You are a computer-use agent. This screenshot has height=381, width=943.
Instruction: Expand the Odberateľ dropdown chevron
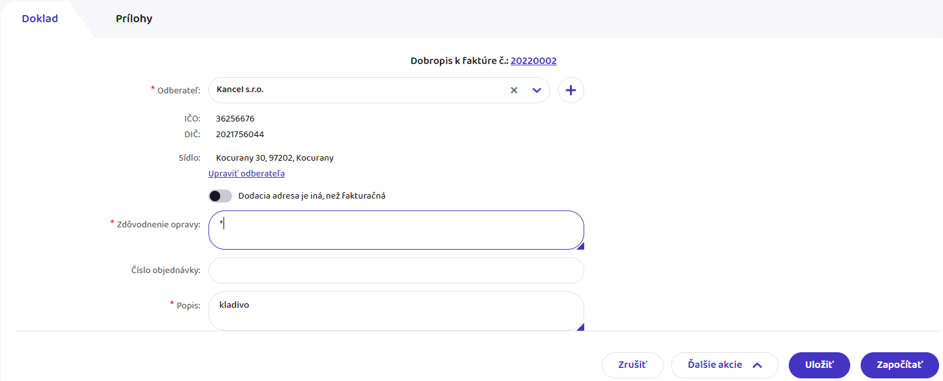click(537, 90)
